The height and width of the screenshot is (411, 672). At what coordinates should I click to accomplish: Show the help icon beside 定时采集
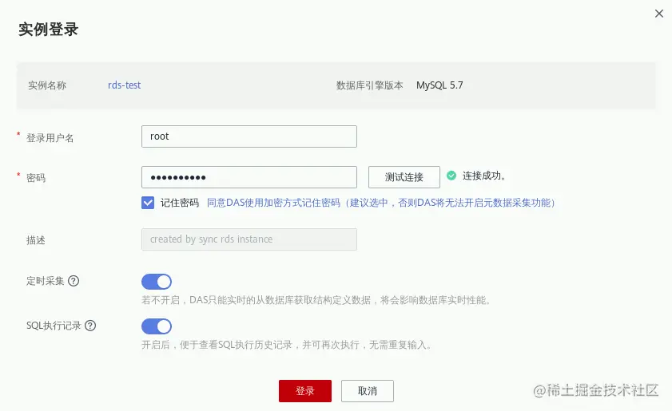[x=74, y=281]
